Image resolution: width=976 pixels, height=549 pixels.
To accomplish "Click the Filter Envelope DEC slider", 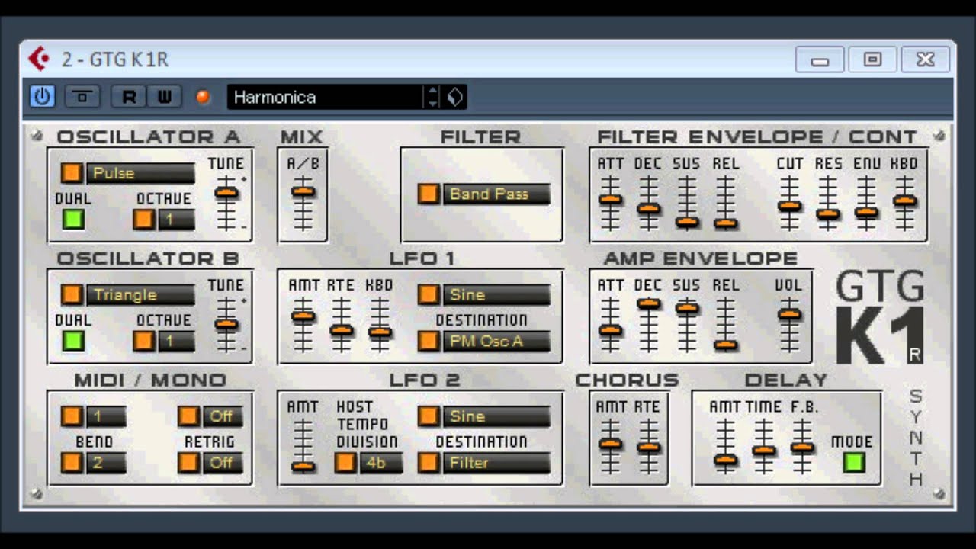I will coord(648,202).
